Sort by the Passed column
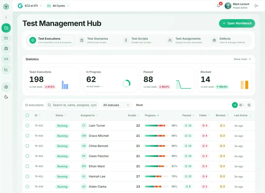 click(188, 115)
